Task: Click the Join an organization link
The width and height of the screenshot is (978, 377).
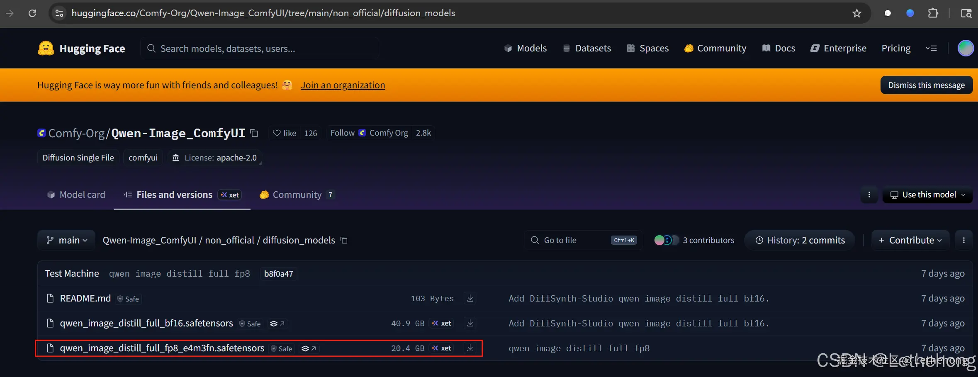Action: coord(343,85)
